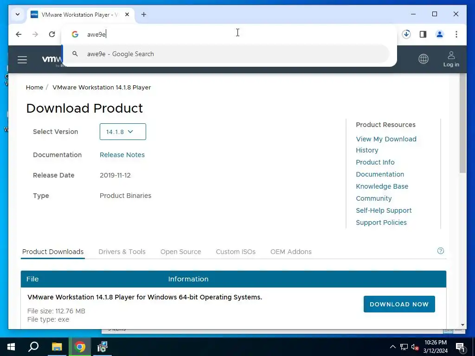Open Knowledge Base link

(382, 186)
